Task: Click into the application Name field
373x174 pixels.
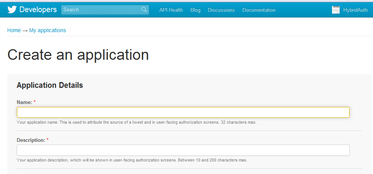Action: [x=183, y=112]
